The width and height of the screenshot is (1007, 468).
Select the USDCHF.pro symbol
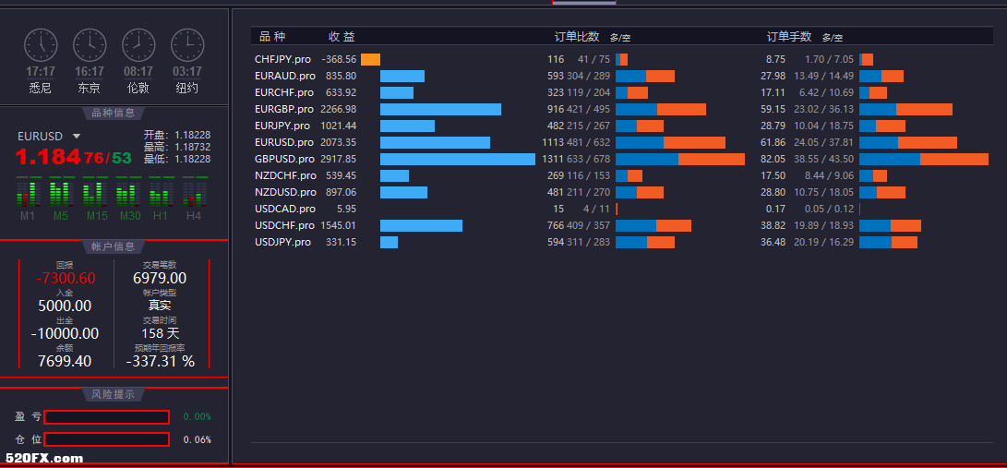tap(284, 226)
